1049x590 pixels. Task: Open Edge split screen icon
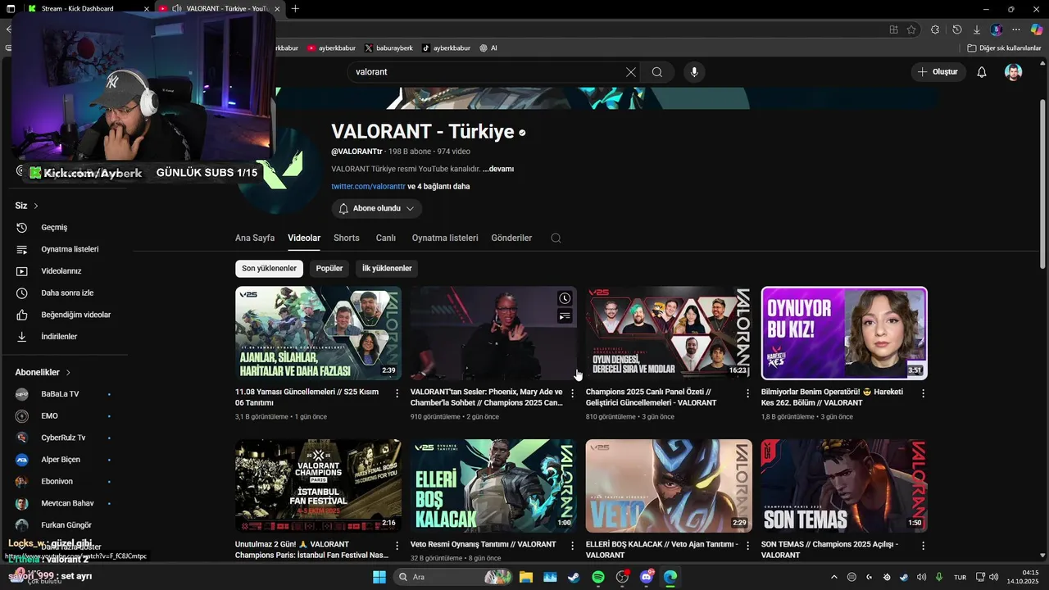coord(893,29)
